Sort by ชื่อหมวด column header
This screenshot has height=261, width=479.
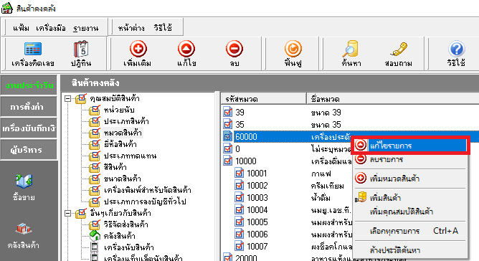point(392,99)
